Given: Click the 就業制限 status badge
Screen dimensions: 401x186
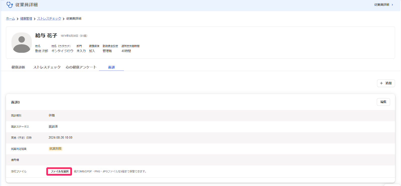Looking at the screenshot, I should (x=55, y=149).
